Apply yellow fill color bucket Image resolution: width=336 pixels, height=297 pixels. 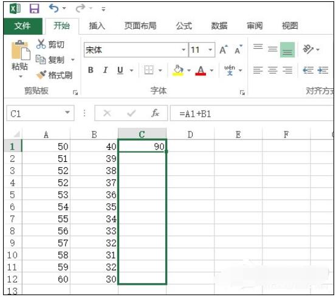click(178, 70)
